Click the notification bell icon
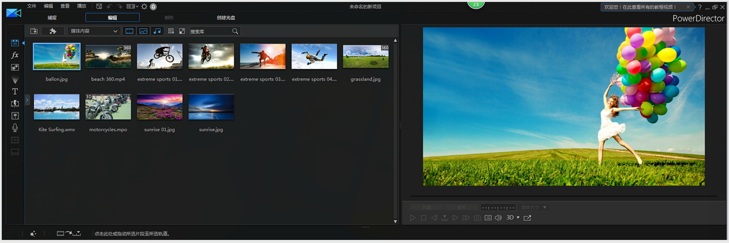 (x=153, y=7)
